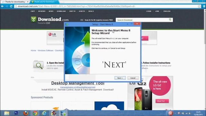
Task: Switch to the first 'Thanks for downloading' tab
Action: click(15, 2)
